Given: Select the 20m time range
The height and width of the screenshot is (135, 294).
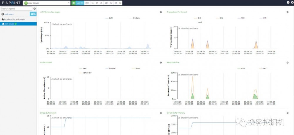Looking at the screenshot, I should (87, 3).
